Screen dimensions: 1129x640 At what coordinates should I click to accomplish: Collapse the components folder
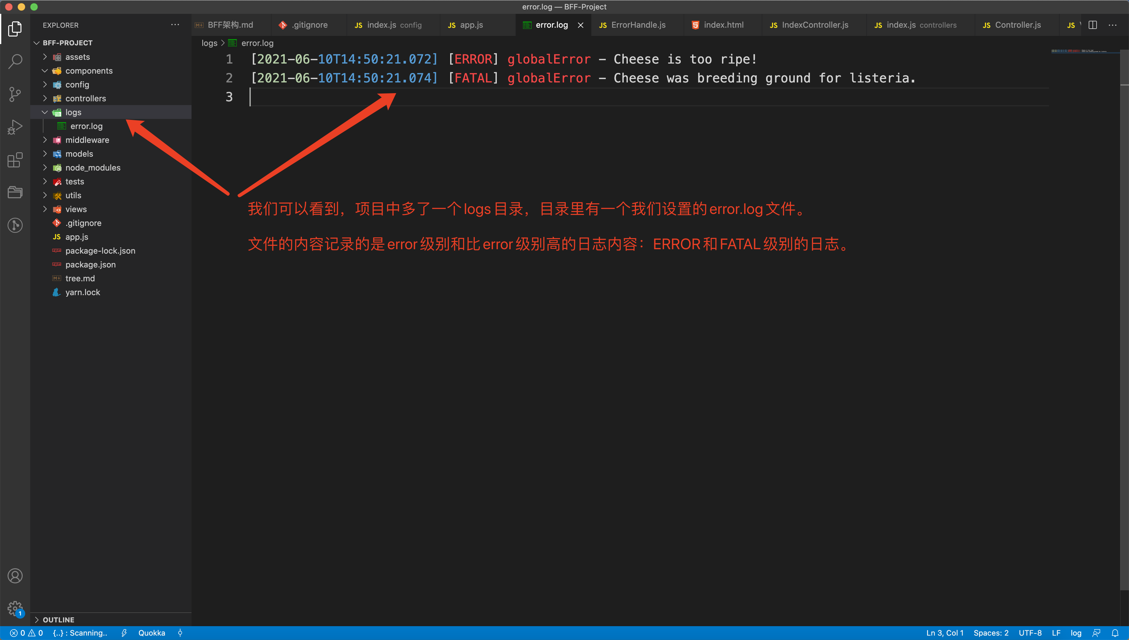(111, 71)
